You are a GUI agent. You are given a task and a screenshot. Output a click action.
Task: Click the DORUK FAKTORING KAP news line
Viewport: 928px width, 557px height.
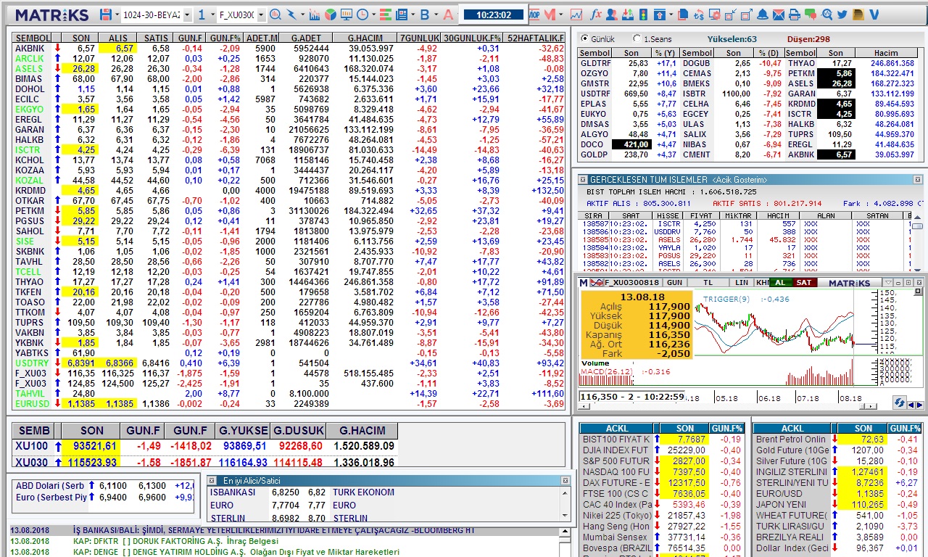tap(175, 541)
